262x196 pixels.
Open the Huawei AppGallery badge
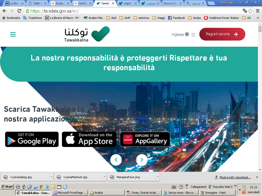pos(145,139)
